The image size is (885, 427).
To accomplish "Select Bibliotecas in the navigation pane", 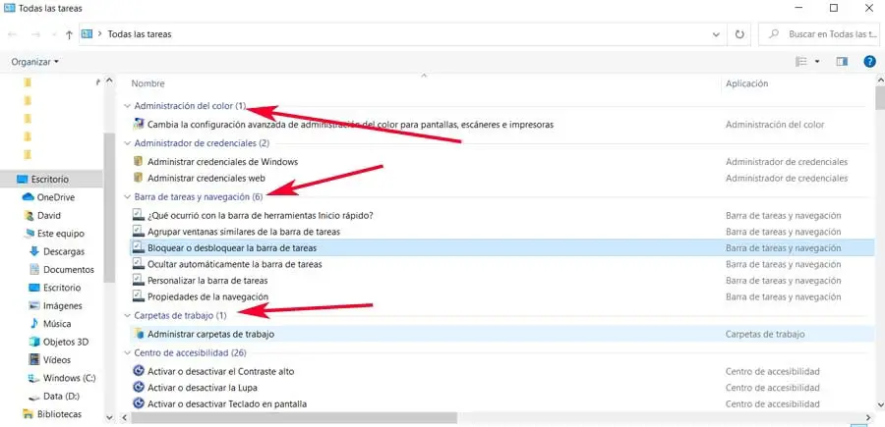I will point(59,414).
